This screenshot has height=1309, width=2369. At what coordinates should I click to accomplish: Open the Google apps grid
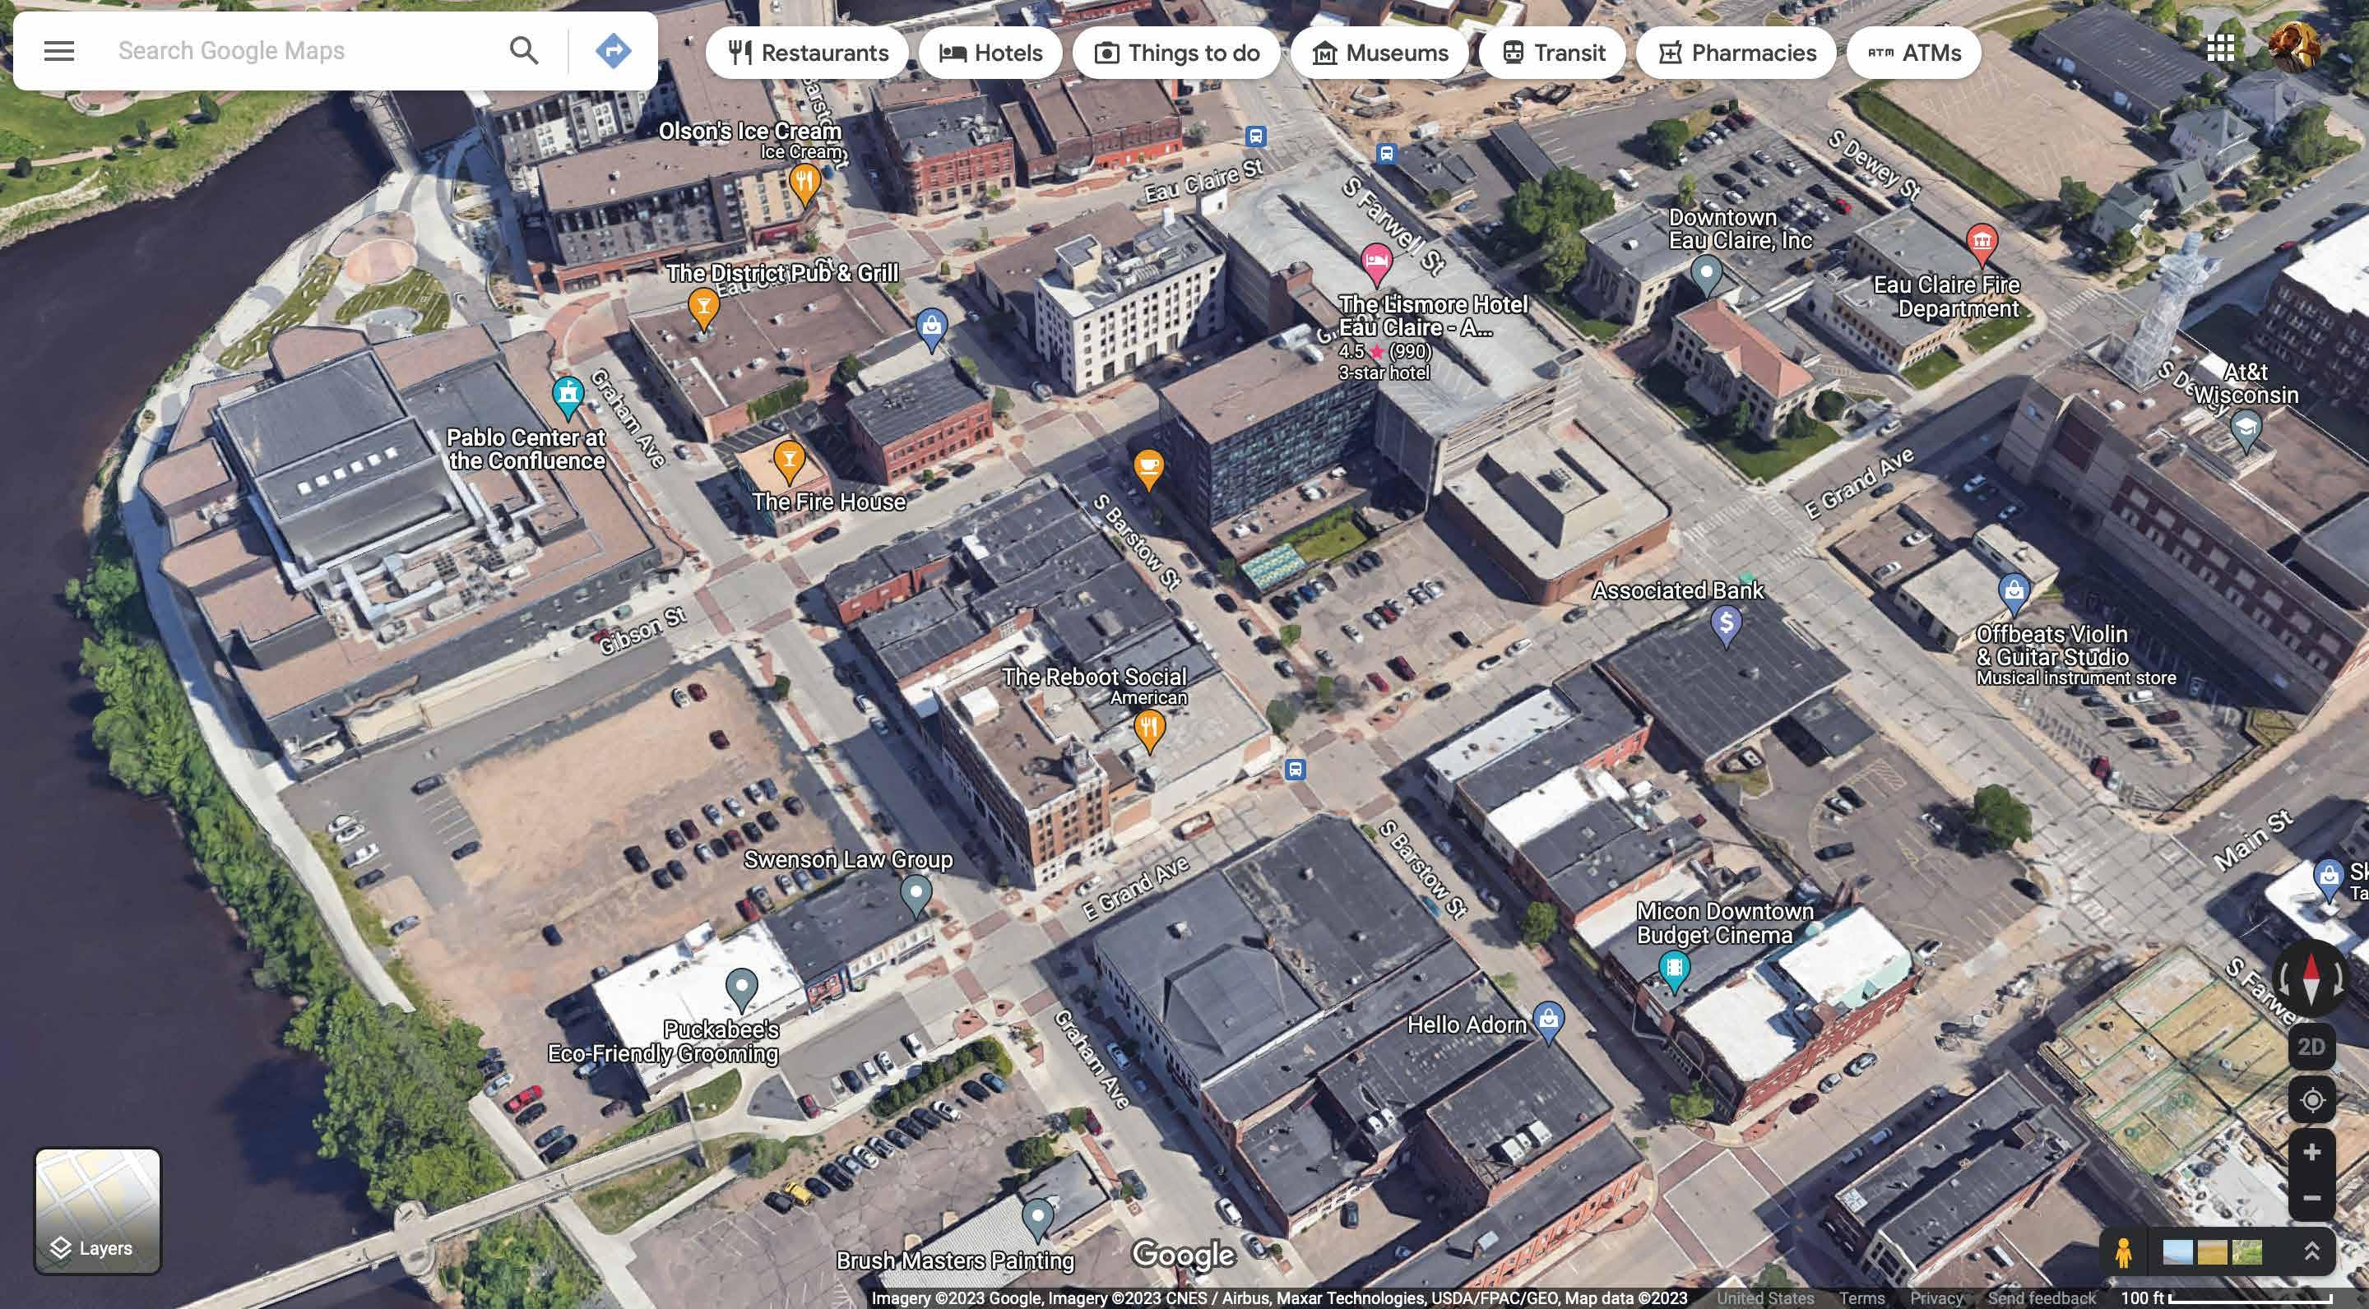[2220, 48]
